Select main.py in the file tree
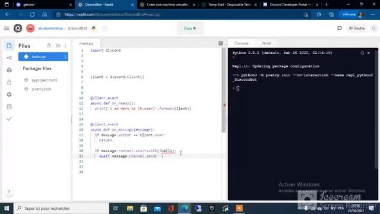The height and width of the screenshot is (214, 380). (x=43, y=57)
